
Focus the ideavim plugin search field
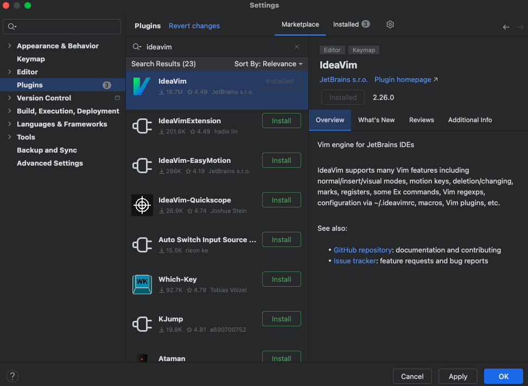[x=217, y=47]
